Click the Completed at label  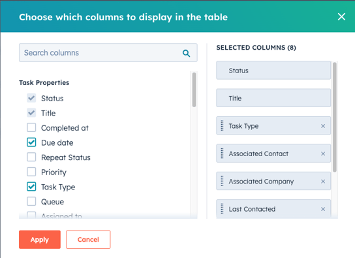pyautogui.click(x=65, y=128)
